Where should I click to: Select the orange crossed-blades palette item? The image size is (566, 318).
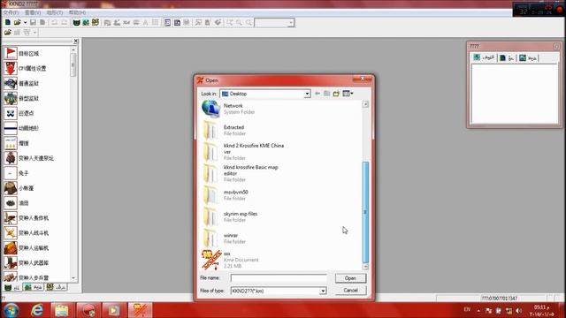pos(27,233)
